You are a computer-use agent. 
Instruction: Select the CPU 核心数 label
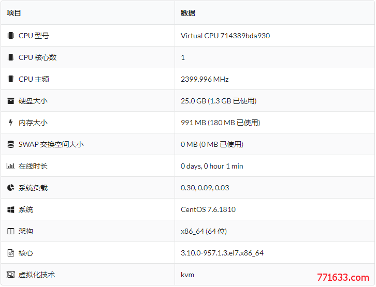click(x=37, y=57)
